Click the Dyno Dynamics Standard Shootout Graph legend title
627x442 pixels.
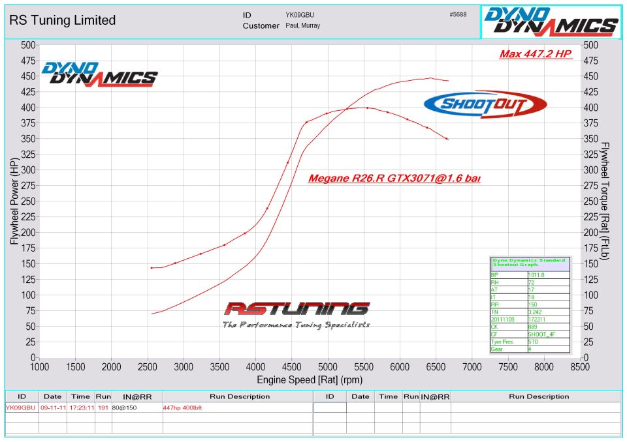(529, 263)
